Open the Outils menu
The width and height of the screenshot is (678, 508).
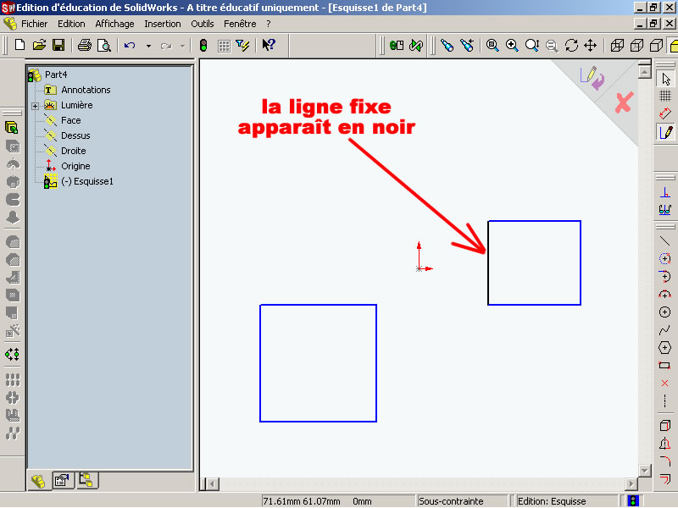[203, 24]
